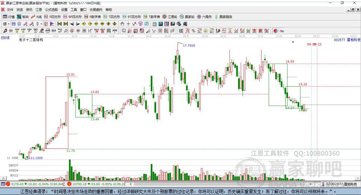361x195 pixels.
Task: Open the P数字表 tool
Action: point(93,17)
